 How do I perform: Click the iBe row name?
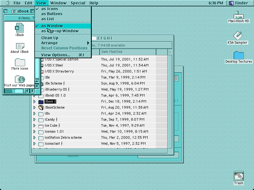pos(47,77)
